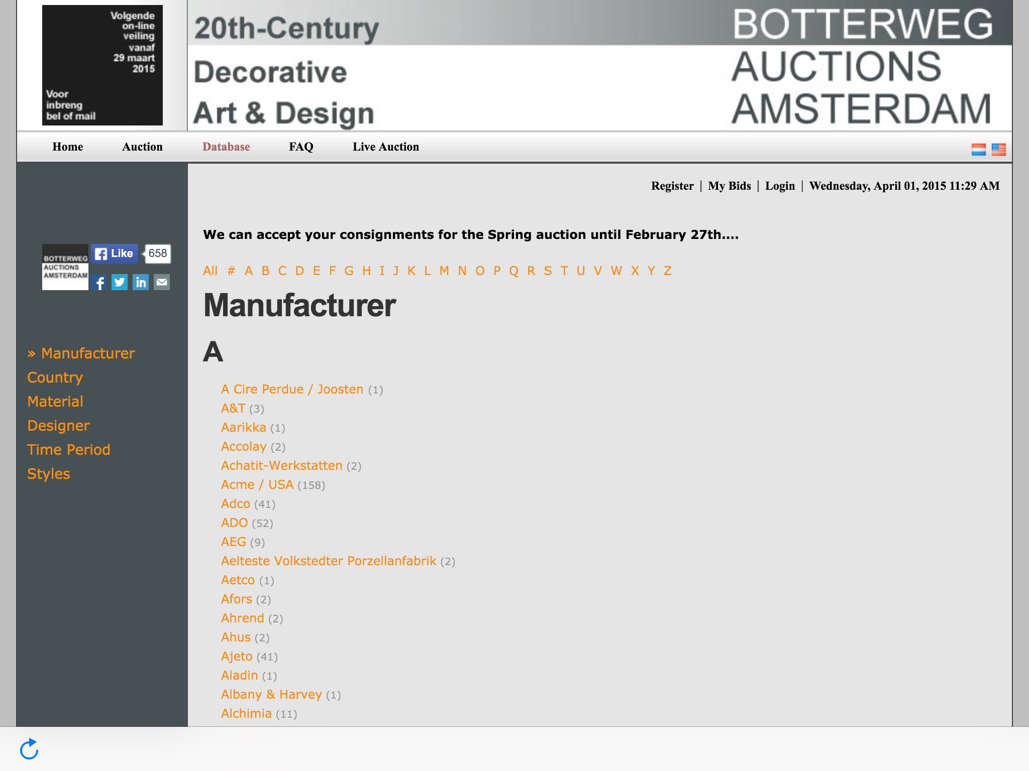
Task: Click the Twitter bird icon
Action: pyautogui.click(x=121, y=282)
